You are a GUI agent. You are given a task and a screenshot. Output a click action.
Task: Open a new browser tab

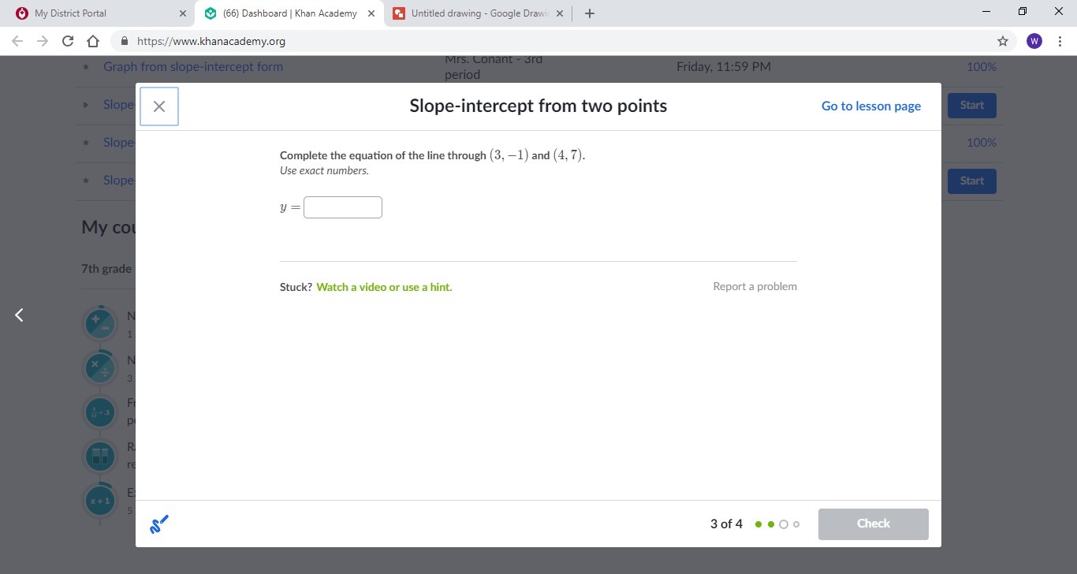[590, 13]
